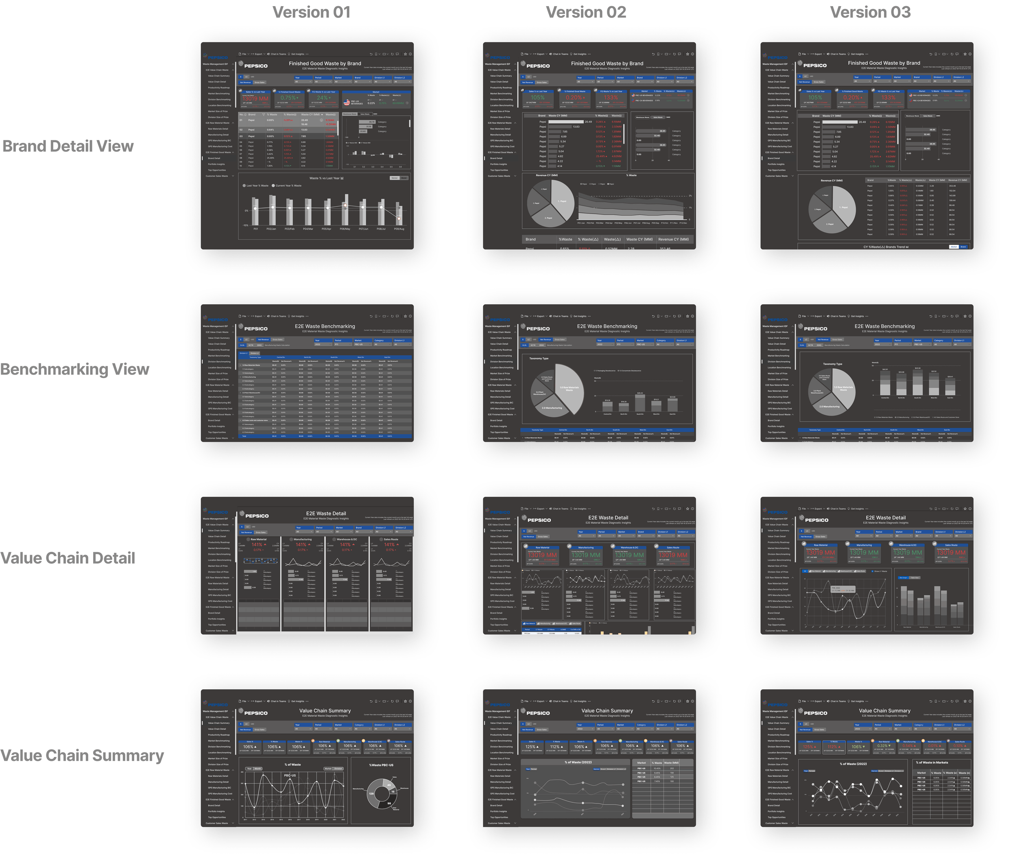Image resolution: width=1017 pixels, height=863 pixels.
Task: Click the 1.0 Raw Materials Waste pie slice
Action: point(569,389)
